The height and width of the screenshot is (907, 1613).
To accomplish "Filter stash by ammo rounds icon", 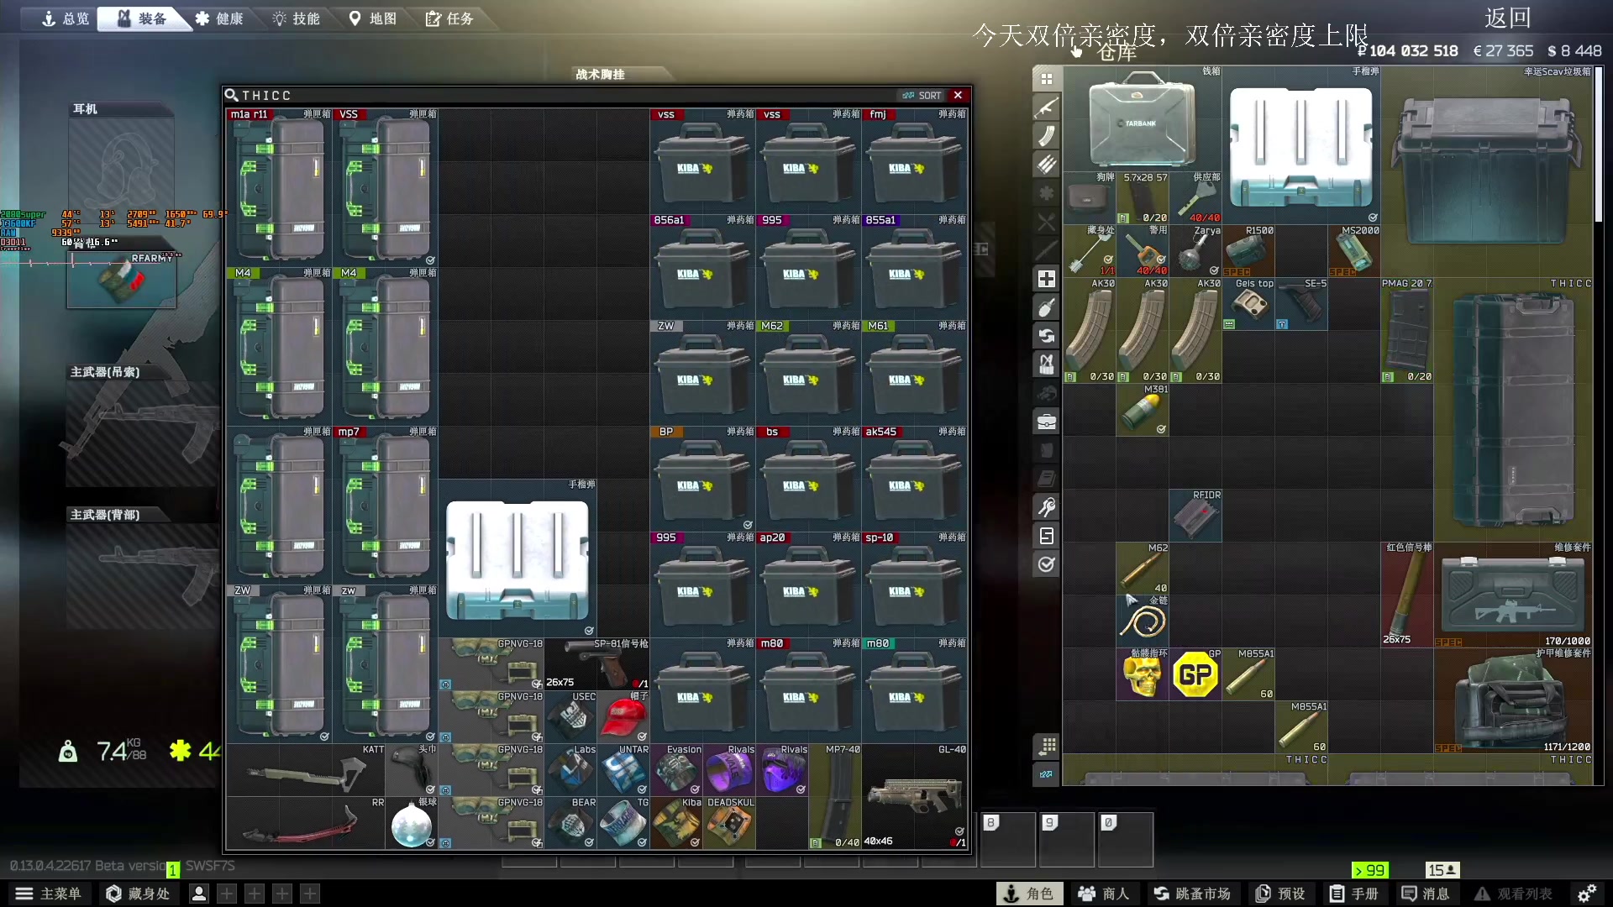I will point(1046,165).
